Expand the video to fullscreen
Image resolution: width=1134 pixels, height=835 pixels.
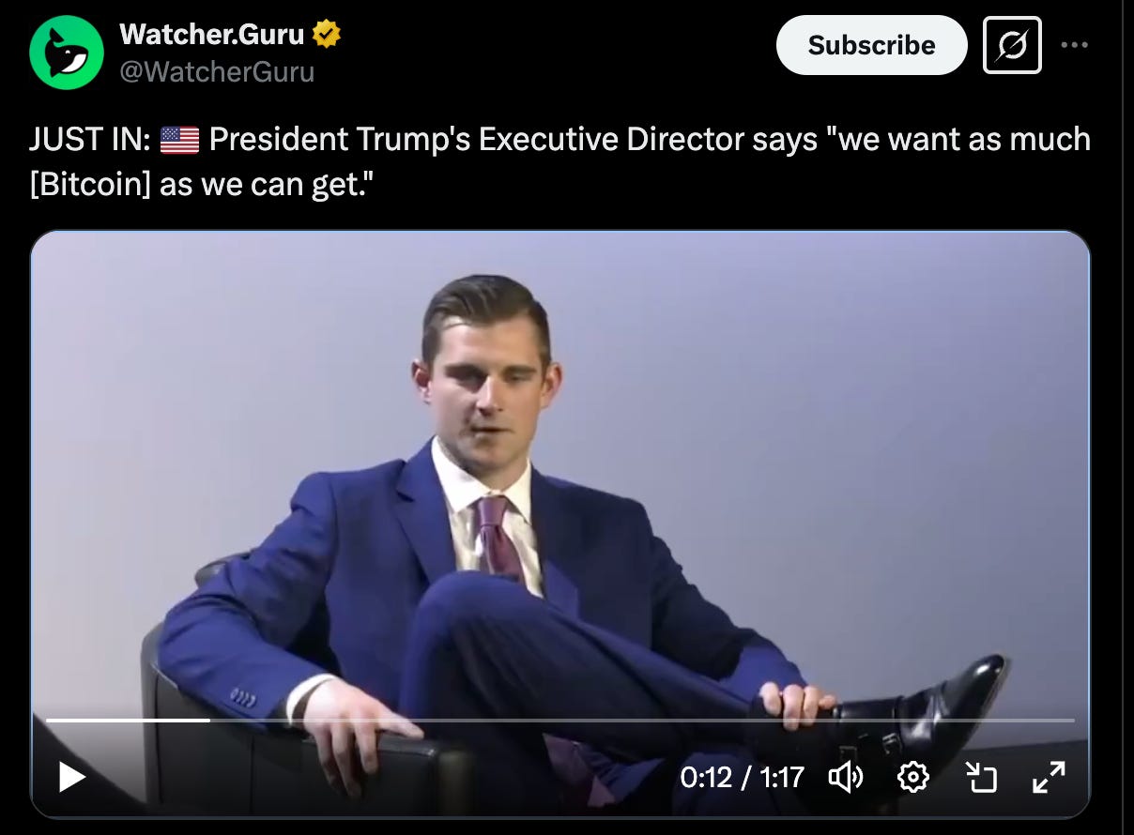1049,777
